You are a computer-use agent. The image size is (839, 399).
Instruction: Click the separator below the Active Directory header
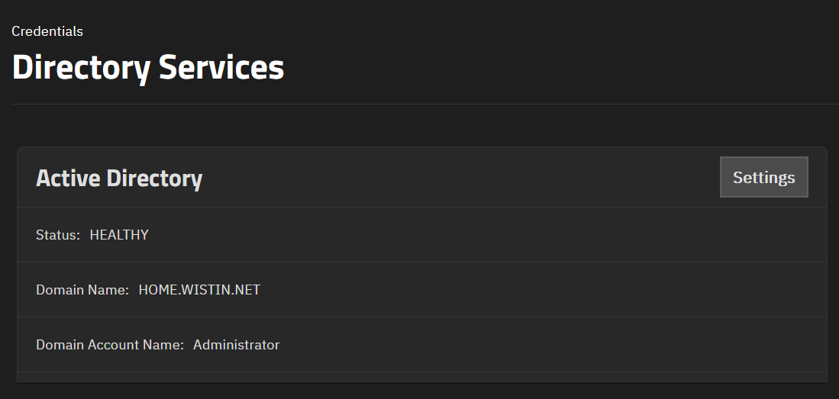point(422,207)
